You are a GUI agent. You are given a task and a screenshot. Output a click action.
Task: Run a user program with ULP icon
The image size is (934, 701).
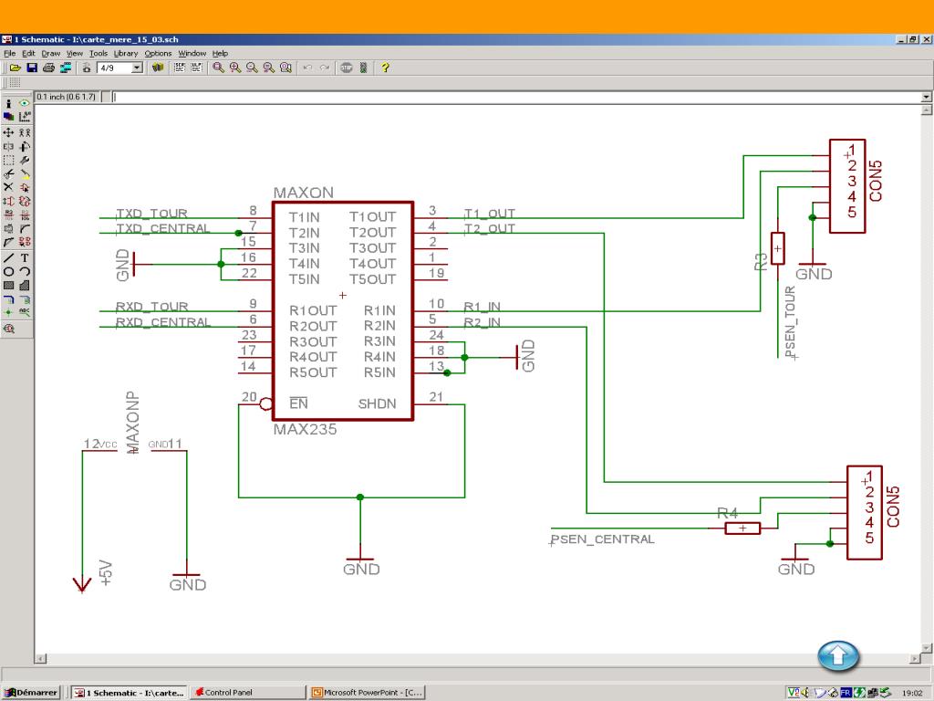click(x=196, y=68)
